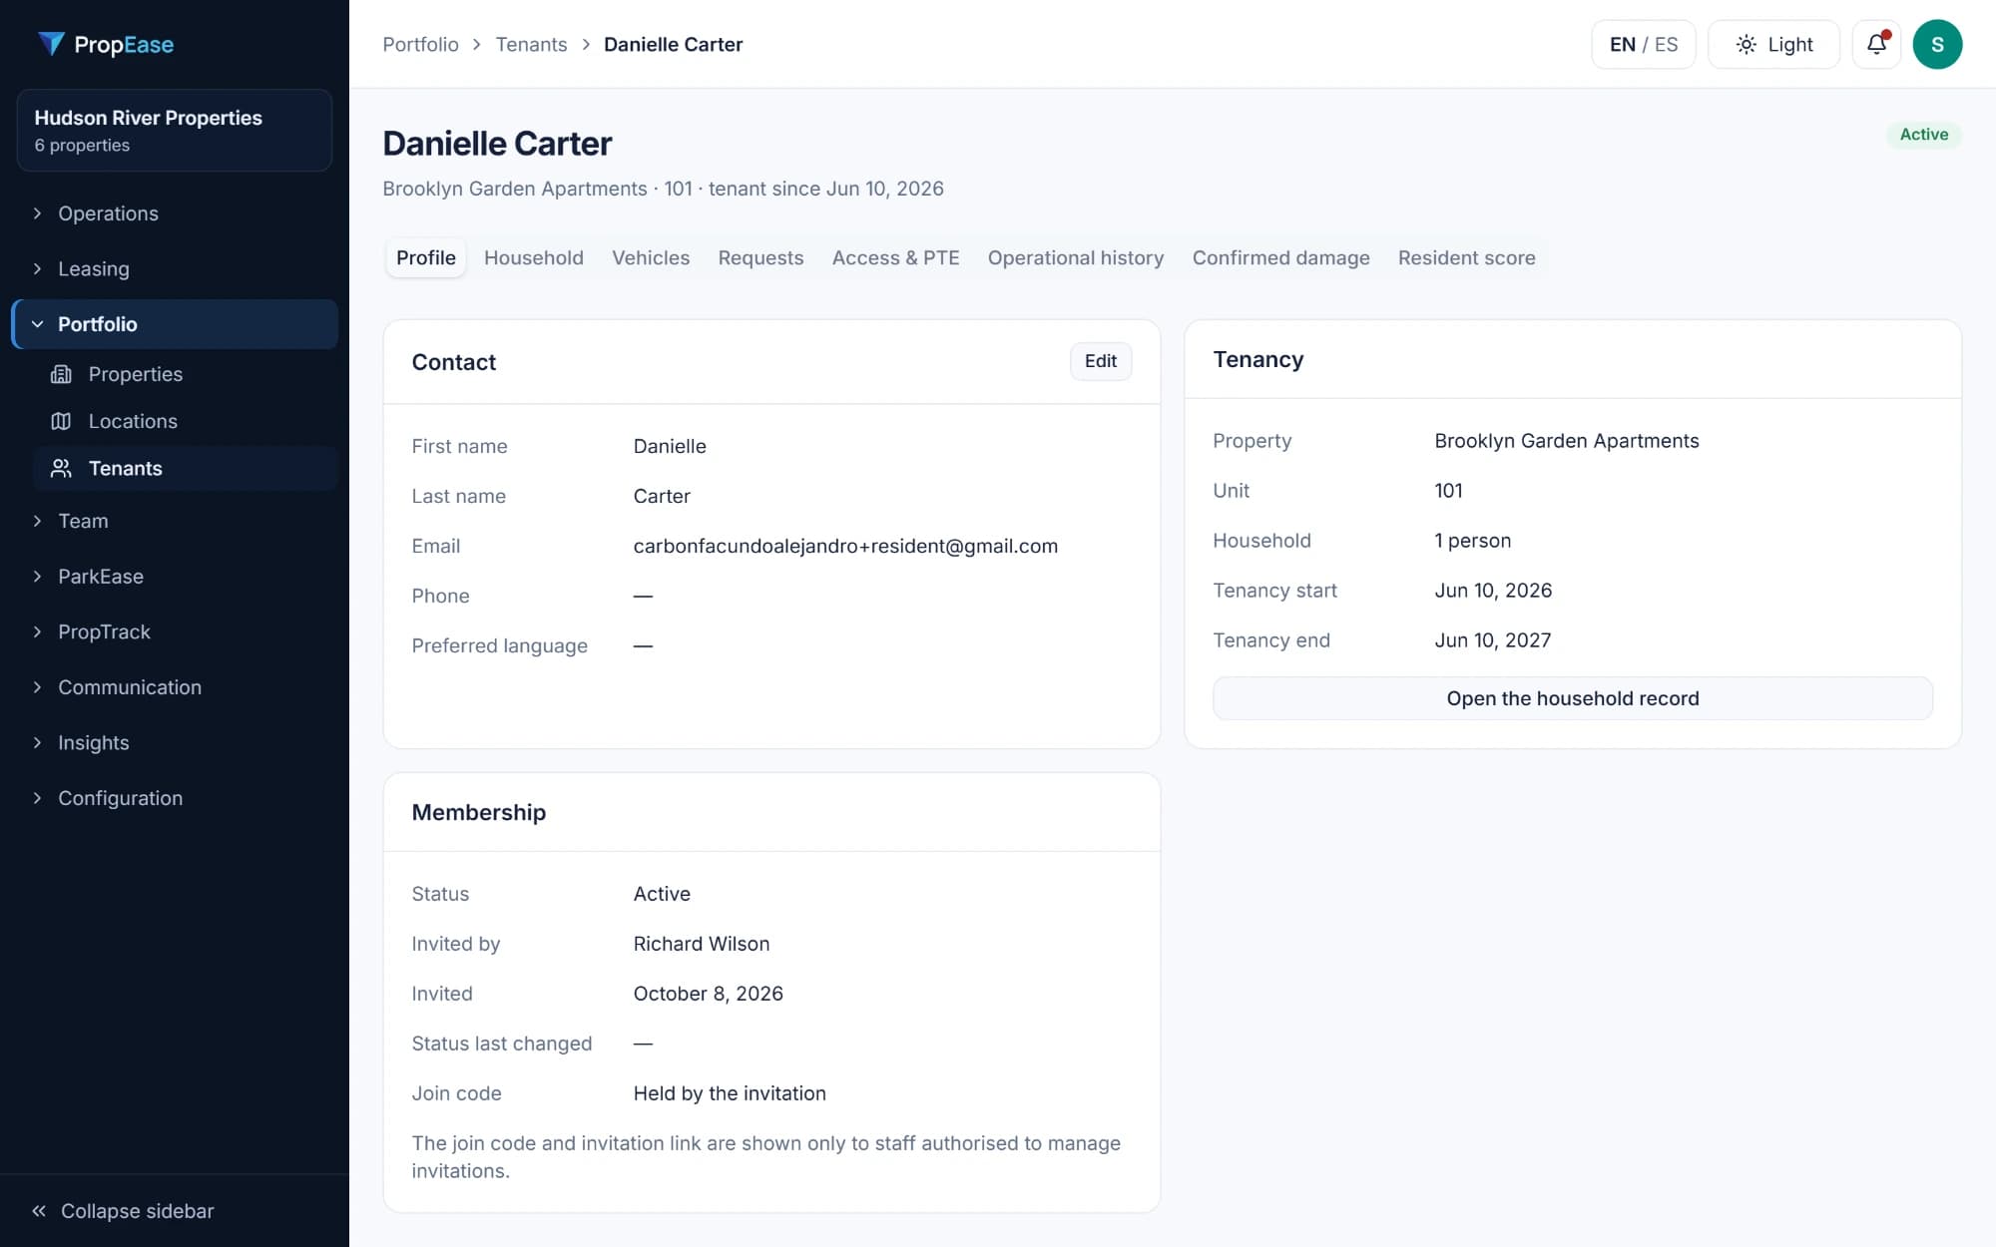Expand the ParkEase section
This screenshot has height=1247, width=1996.
pyautogui.click(x=175, y=577)
